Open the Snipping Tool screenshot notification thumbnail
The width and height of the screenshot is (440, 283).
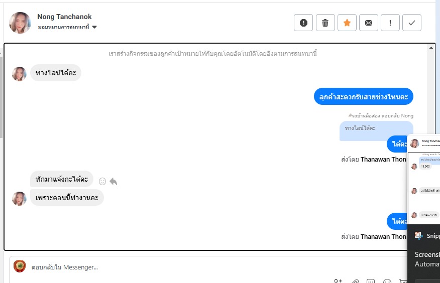tap(424, 179)
